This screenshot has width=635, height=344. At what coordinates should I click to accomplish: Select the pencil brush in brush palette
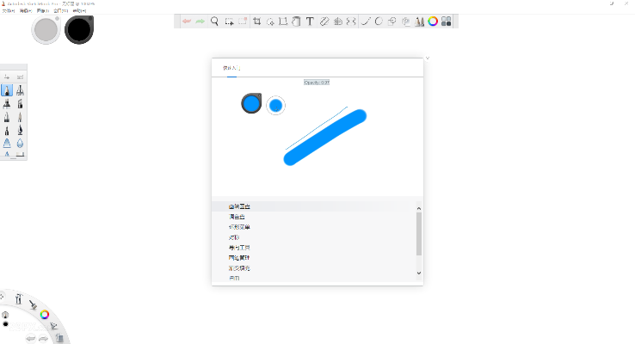[x=7, y=90]
